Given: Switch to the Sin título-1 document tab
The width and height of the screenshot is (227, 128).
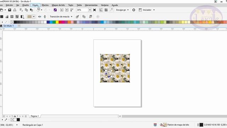Looking at the screenshot, I should coord(9,26).
